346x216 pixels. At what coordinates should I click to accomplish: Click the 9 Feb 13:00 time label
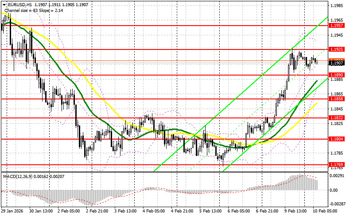tap(295, 211)
